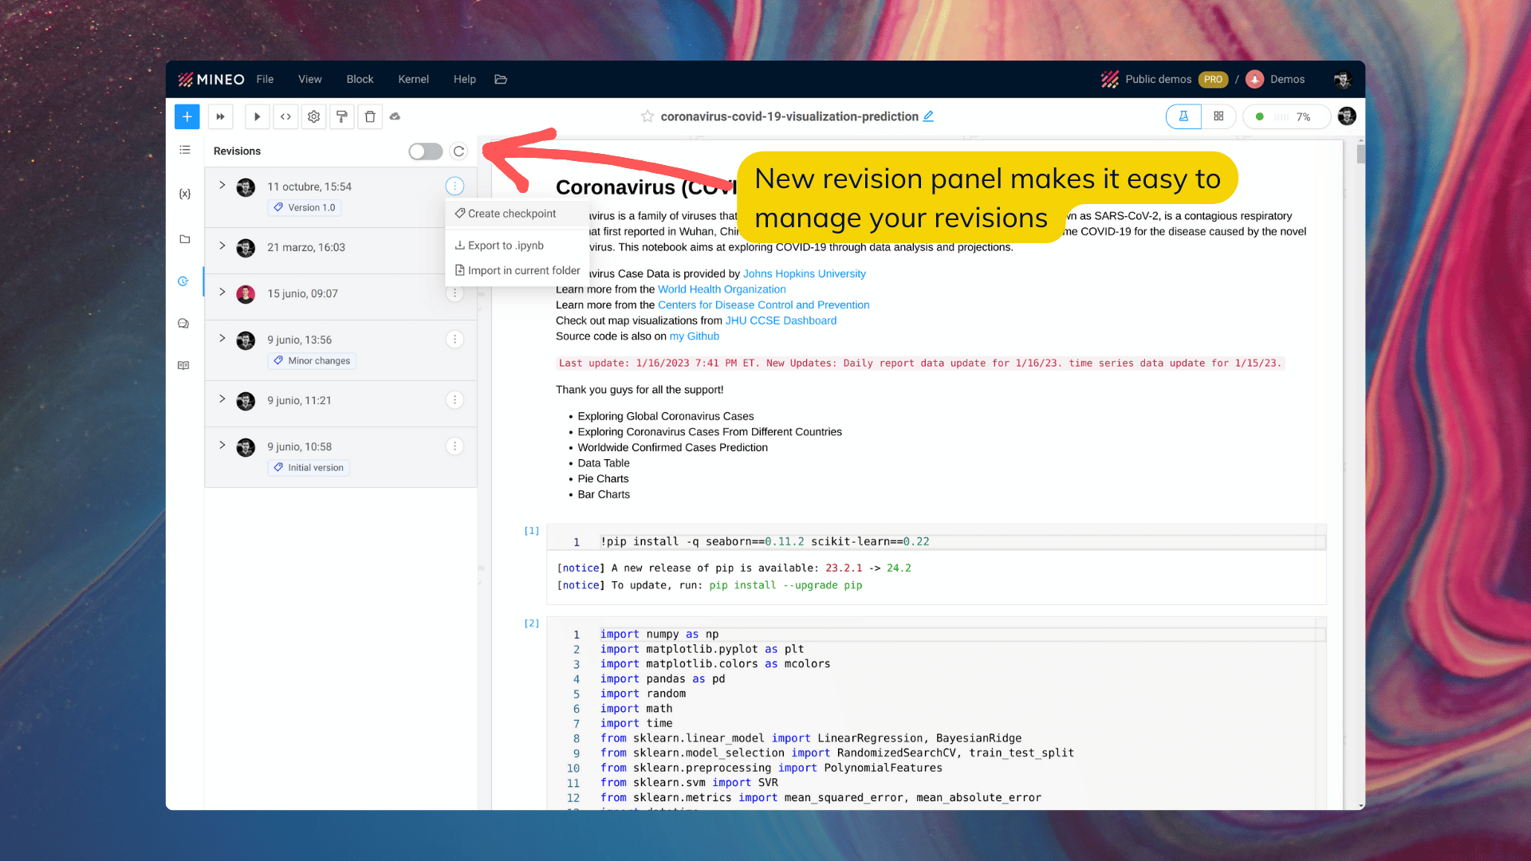Click the kernel resource usage 7% indicator
This screenshot has height=861, width=1531.
(1286, 116)
